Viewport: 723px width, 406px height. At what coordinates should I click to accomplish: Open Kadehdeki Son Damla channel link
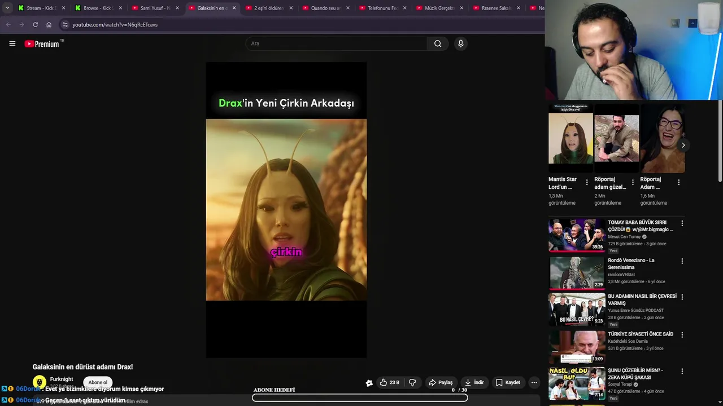(x=628, y=341)
